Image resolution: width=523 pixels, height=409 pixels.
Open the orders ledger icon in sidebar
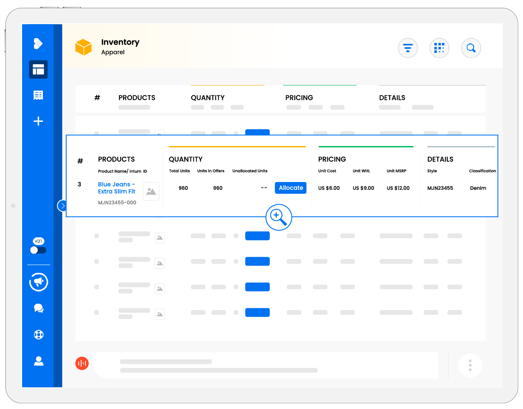[38, 95]
